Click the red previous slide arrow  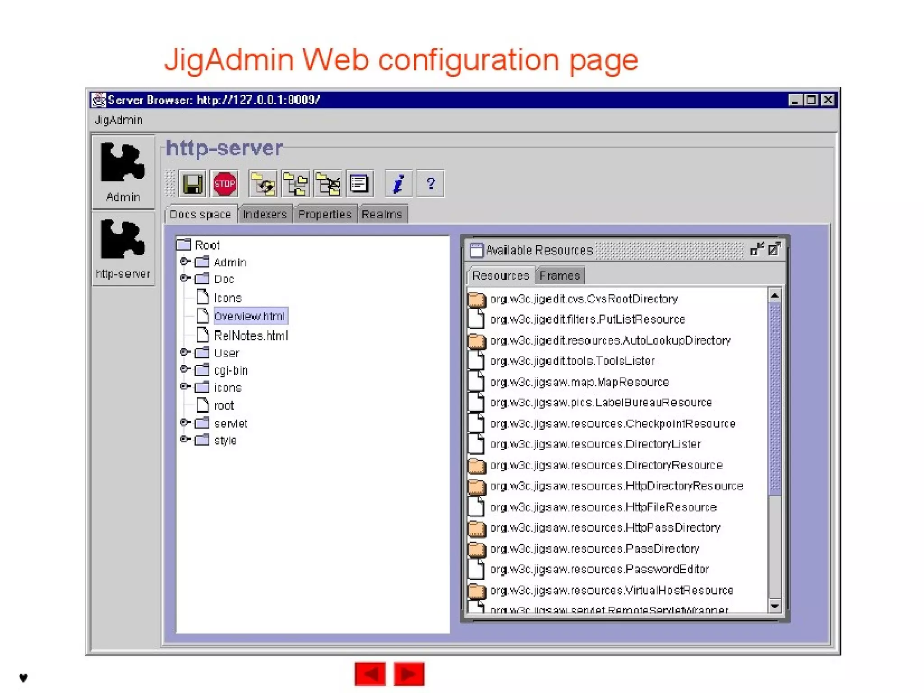(x=370, y=674)
